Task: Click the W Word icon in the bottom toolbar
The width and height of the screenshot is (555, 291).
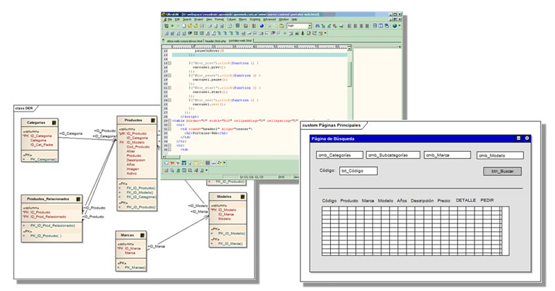Action: point(178,163)
